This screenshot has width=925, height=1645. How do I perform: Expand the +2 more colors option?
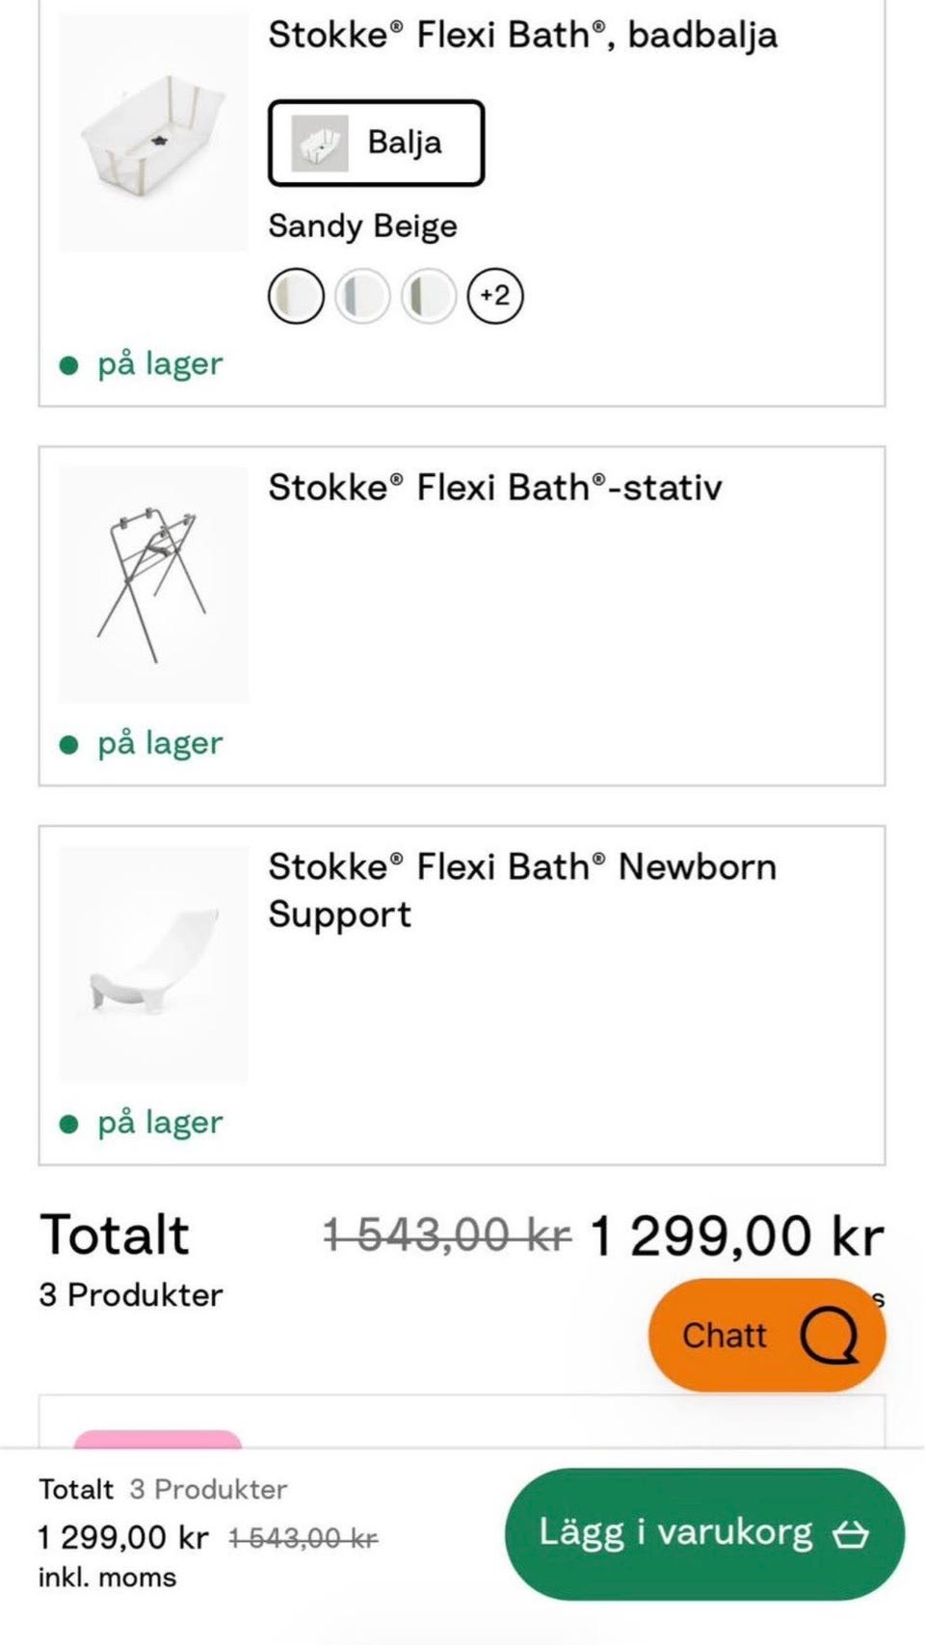tap(495, 296)
